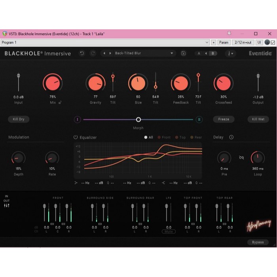The height and width of the screenshot is (277, 277).
Task: Click the A to B copy arrow
Action: pos(206,53)
